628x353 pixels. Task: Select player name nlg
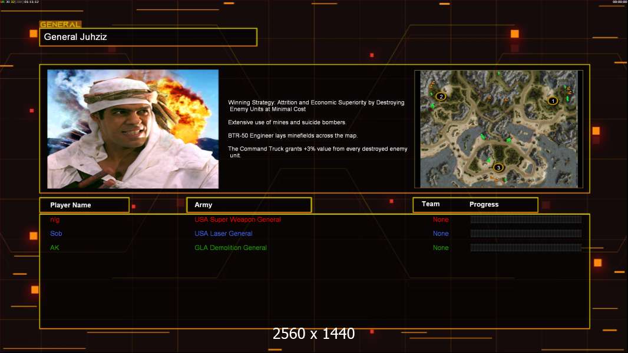[x=55, y=219]
